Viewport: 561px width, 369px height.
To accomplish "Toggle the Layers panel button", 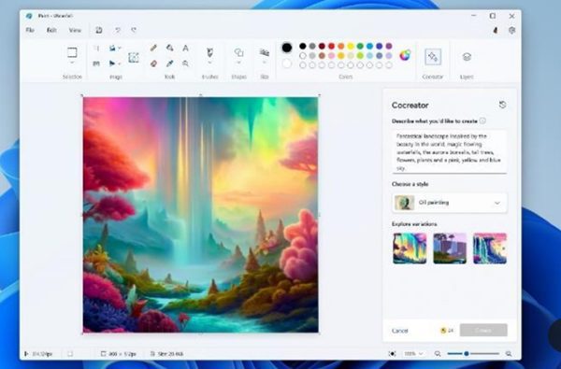I will click(x=467, y=56).
